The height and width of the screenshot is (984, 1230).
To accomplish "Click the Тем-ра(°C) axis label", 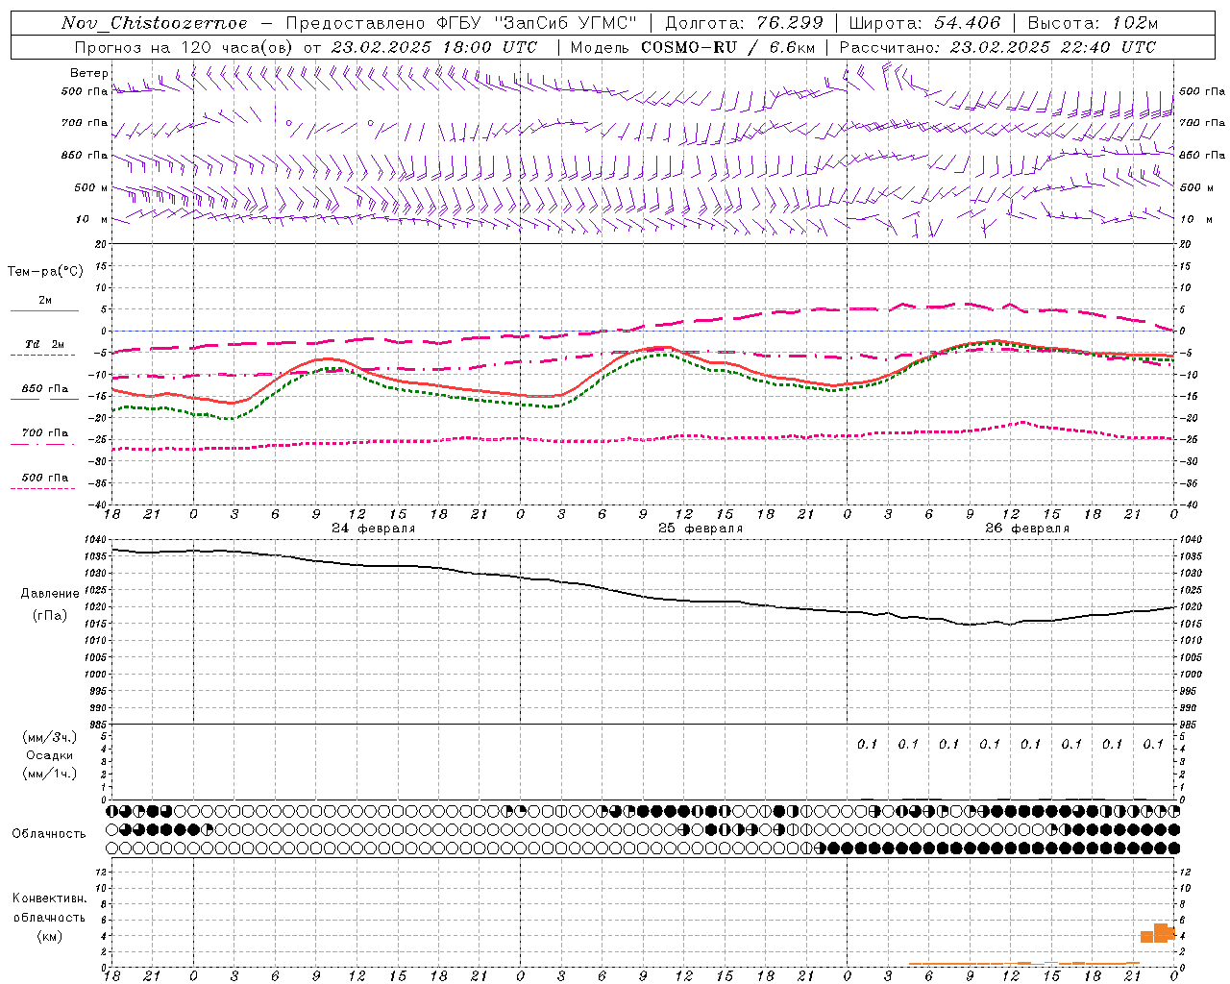I will (x=45, y=272).
